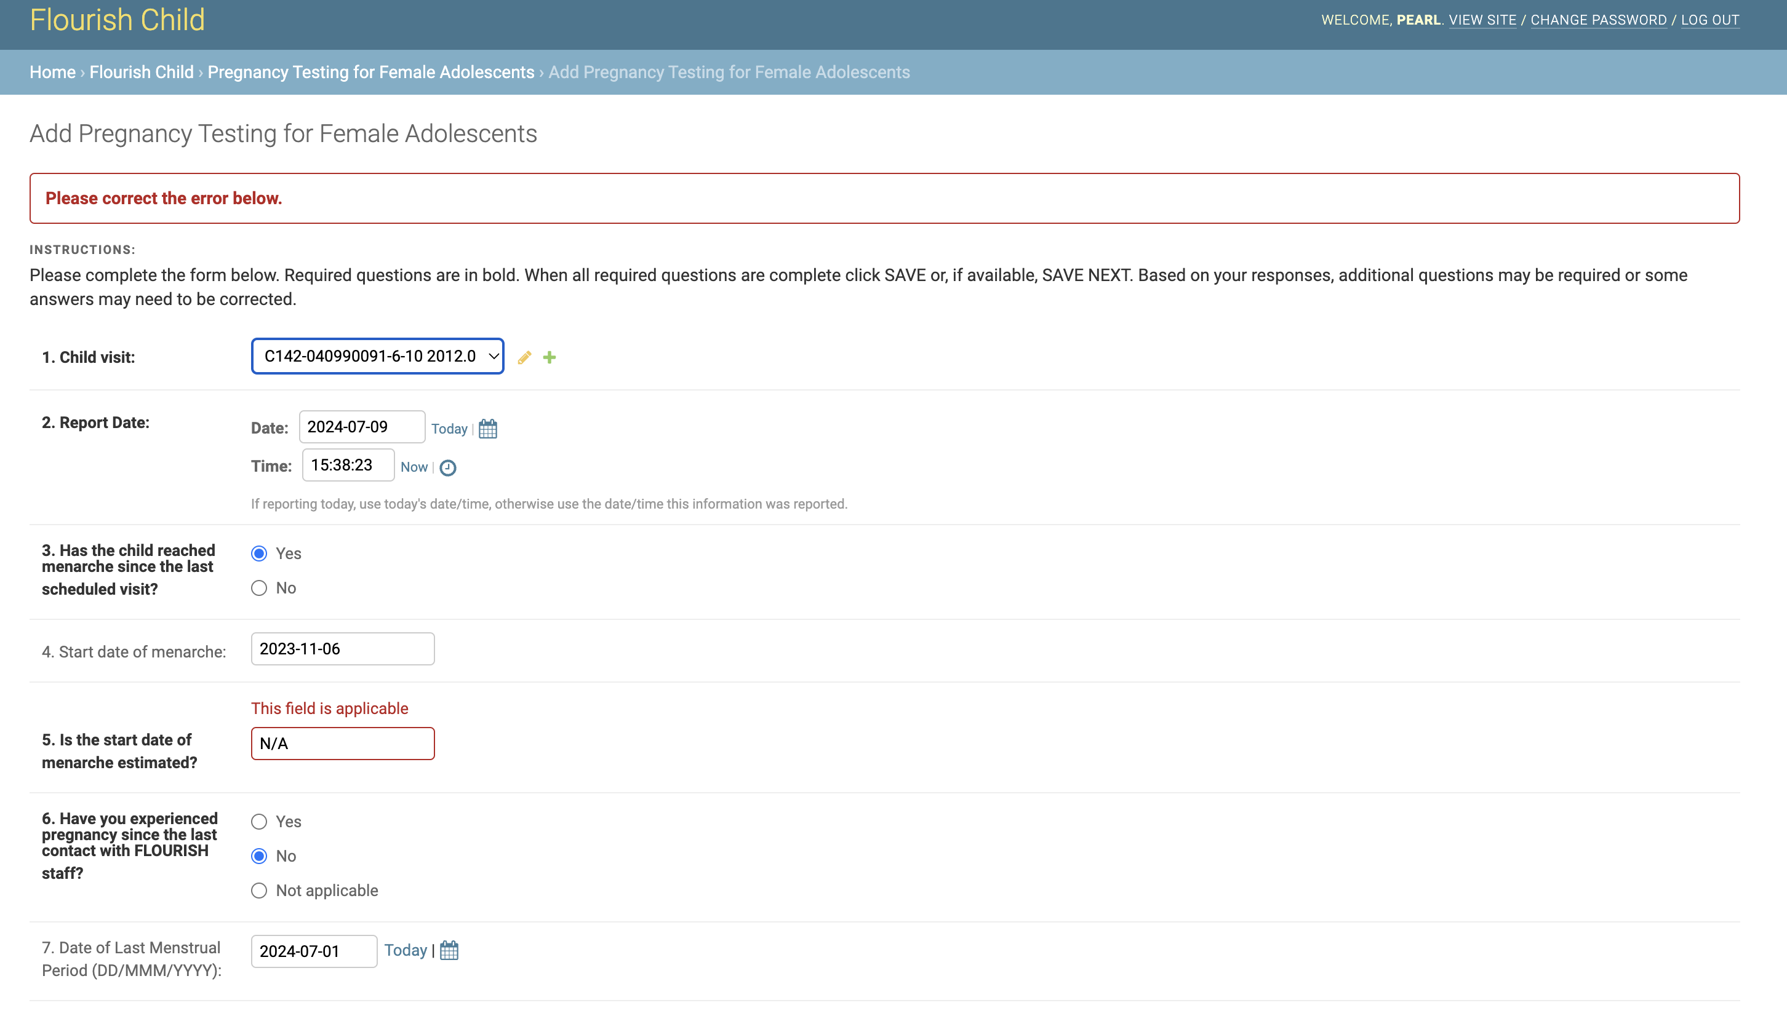
Task: Click the '4. Start date of menarche:' label
Action: (134, 652)
